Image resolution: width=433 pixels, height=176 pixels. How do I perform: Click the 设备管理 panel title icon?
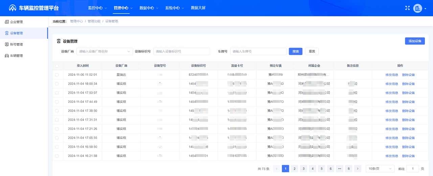pos(59,41)
